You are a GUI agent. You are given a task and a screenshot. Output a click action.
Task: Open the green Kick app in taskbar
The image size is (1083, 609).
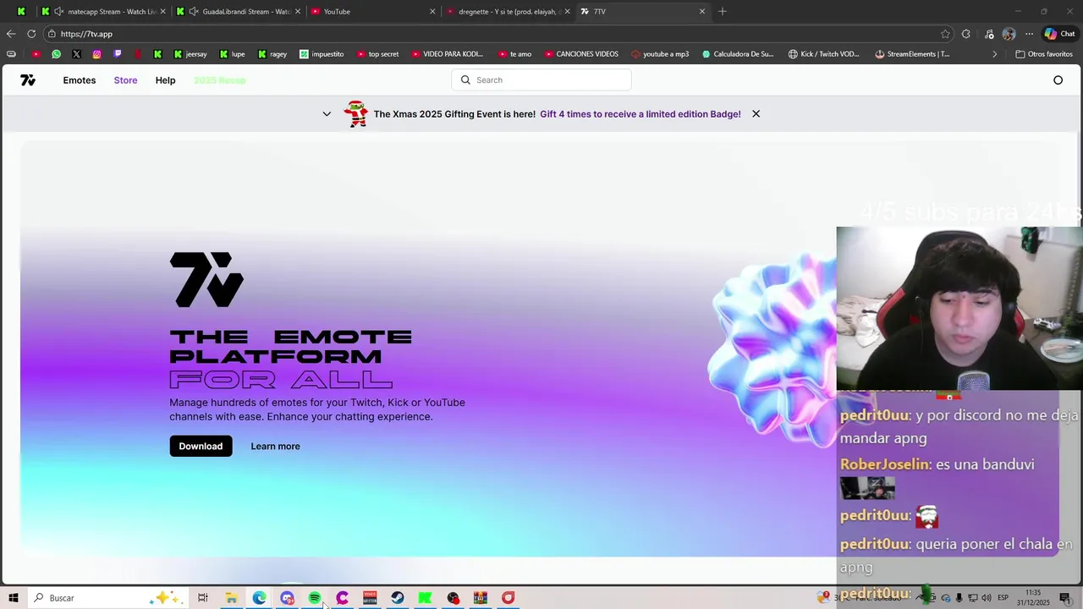tap(426, 598)
